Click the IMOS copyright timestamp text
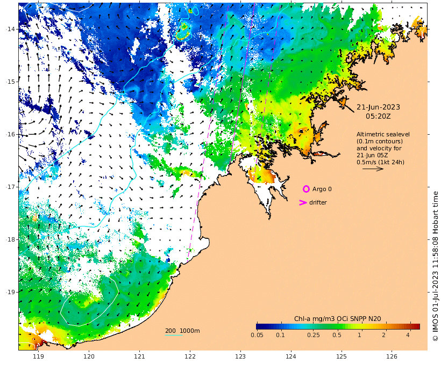This screenshot has width=441, height=365. [436, 266]
